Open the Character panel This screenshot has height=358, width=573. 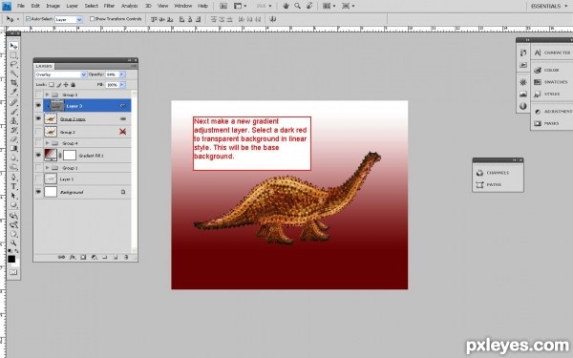point(552,53)
